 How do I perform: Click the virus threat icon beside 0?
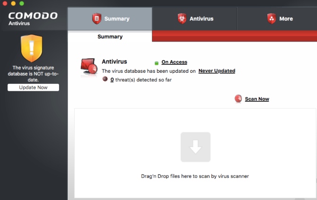[105, 79]
